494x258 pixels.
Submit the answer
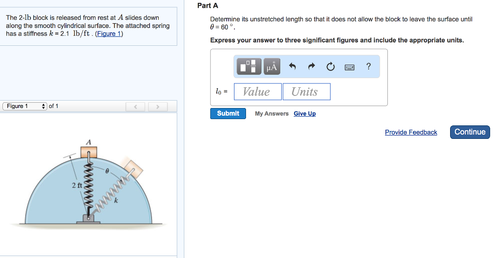tap(228, 113)
